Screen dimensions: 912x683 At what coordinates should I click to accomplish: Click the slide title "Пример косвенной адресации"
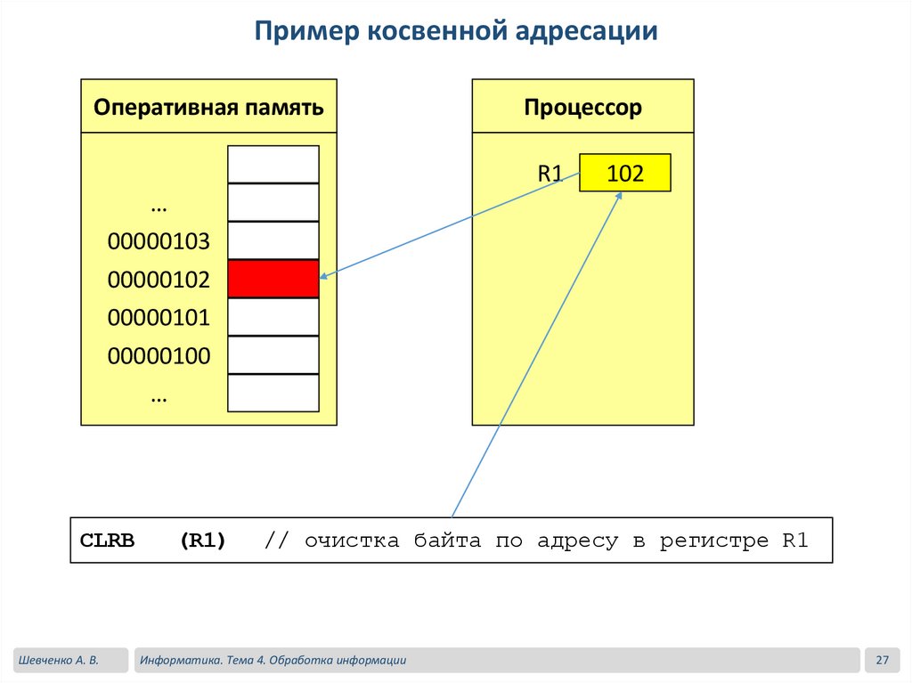click(456, 31)
